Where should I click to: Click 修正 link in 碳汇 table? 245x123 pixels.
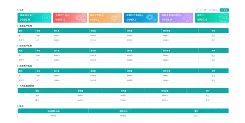coord(196,116)
